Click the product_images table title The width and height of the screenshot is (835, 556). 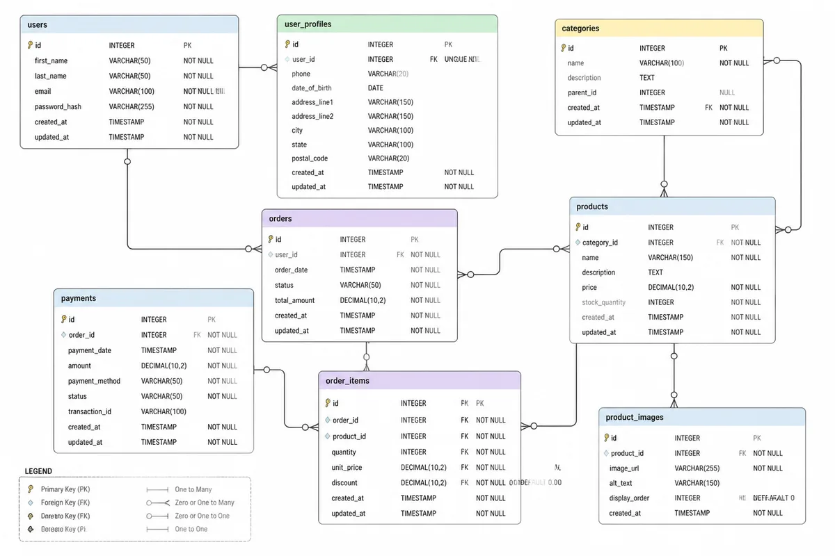pos(635,417)
